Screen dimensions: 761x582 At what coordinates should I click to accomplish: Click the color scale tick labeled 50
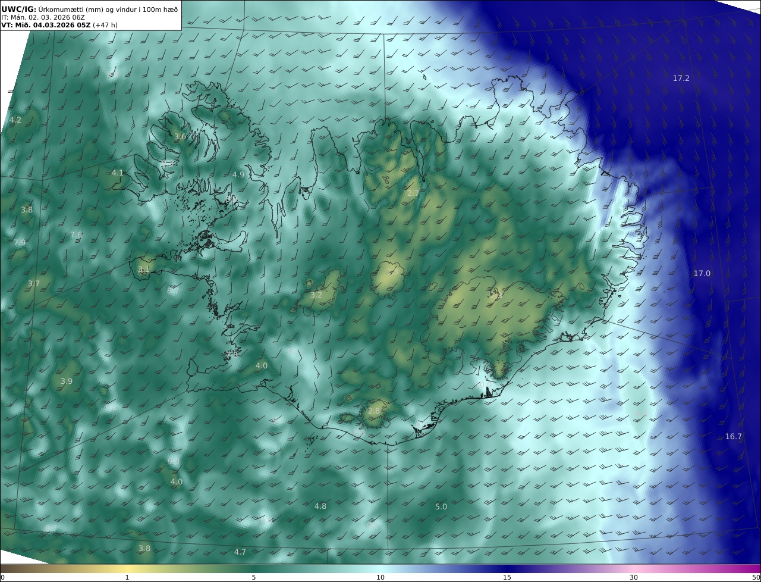756,577
